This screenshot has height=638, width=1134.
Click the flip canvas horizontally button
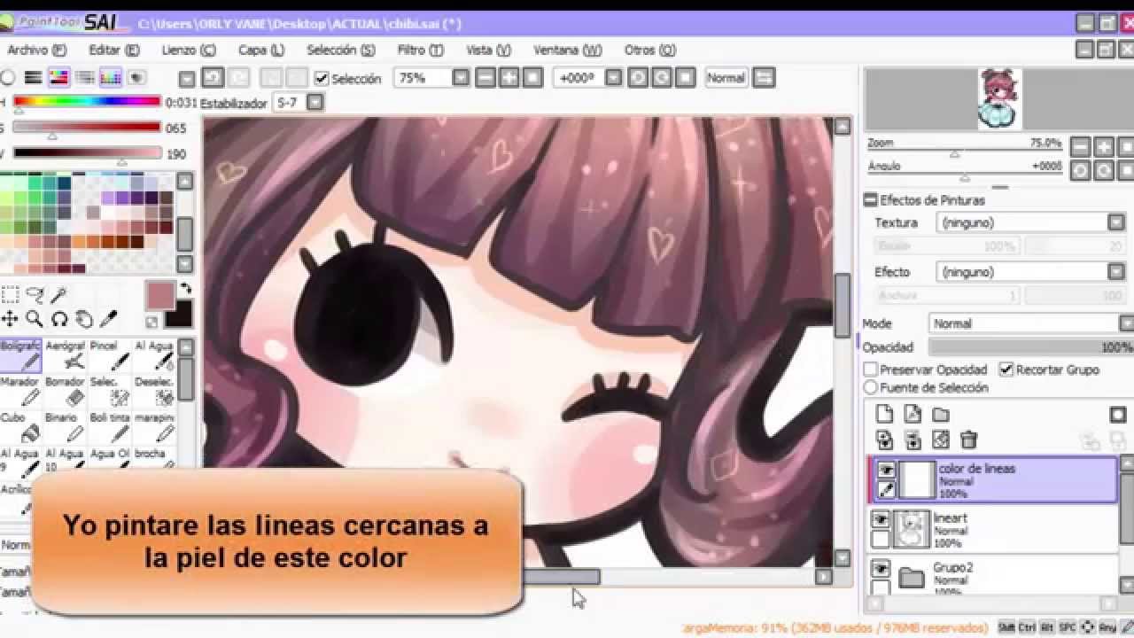point(764,78)
